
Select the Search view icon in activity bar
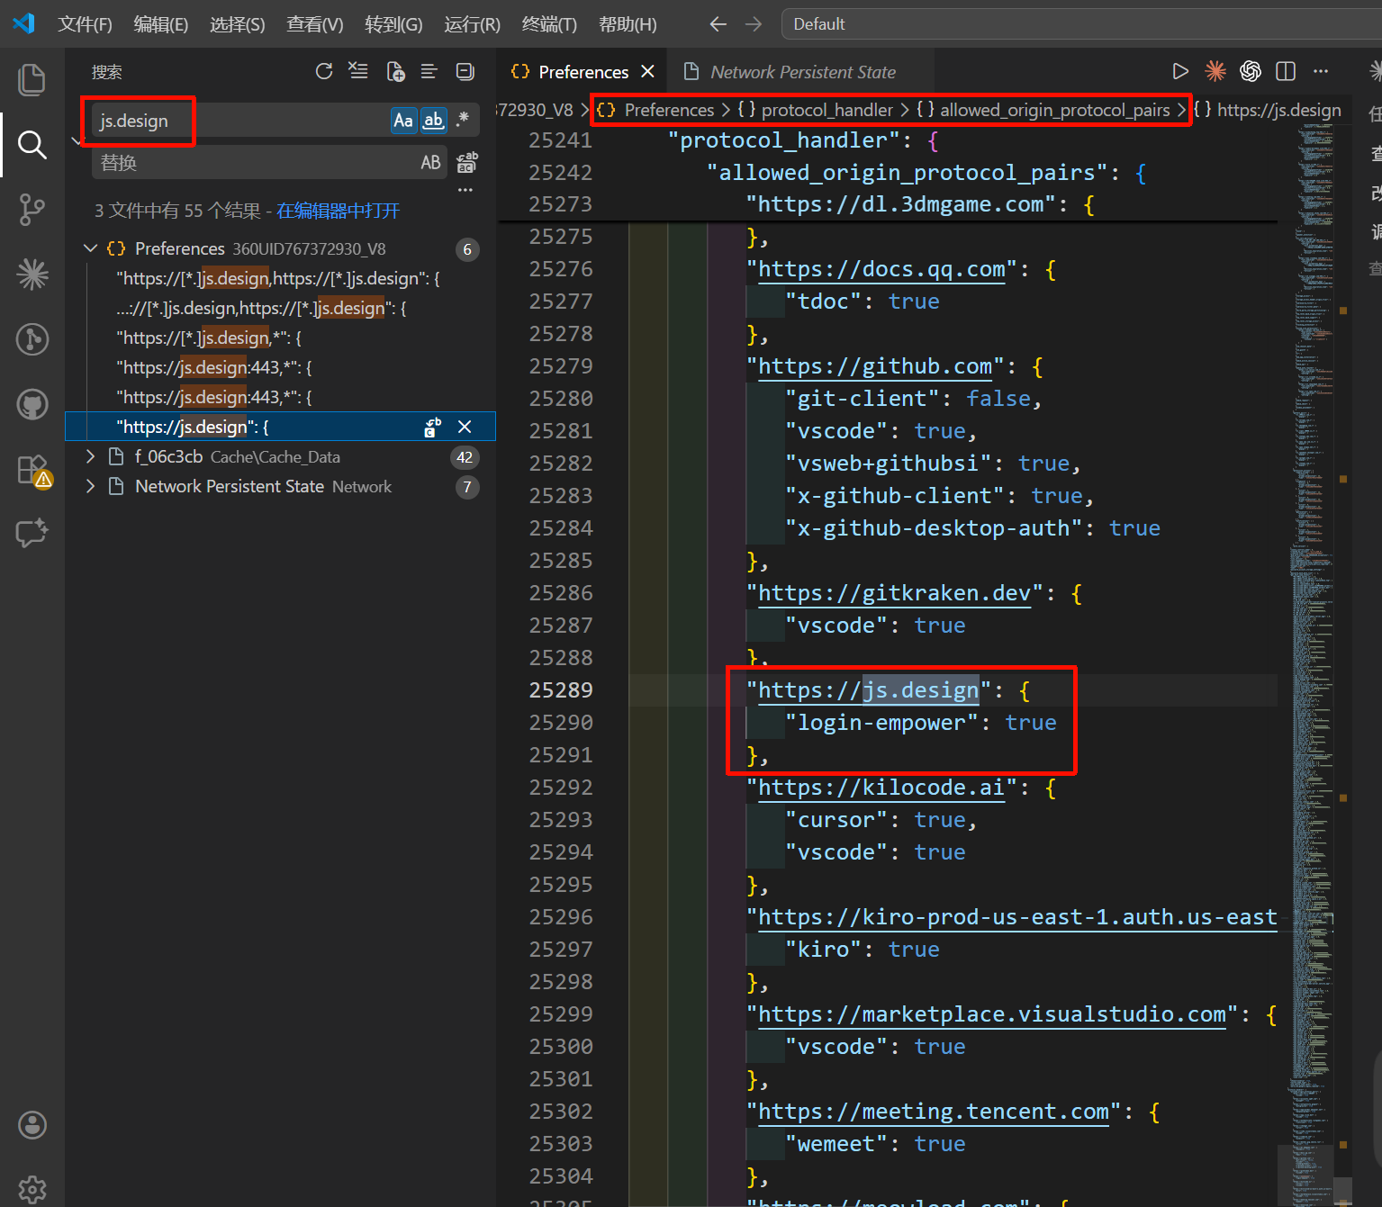(32, 144)
